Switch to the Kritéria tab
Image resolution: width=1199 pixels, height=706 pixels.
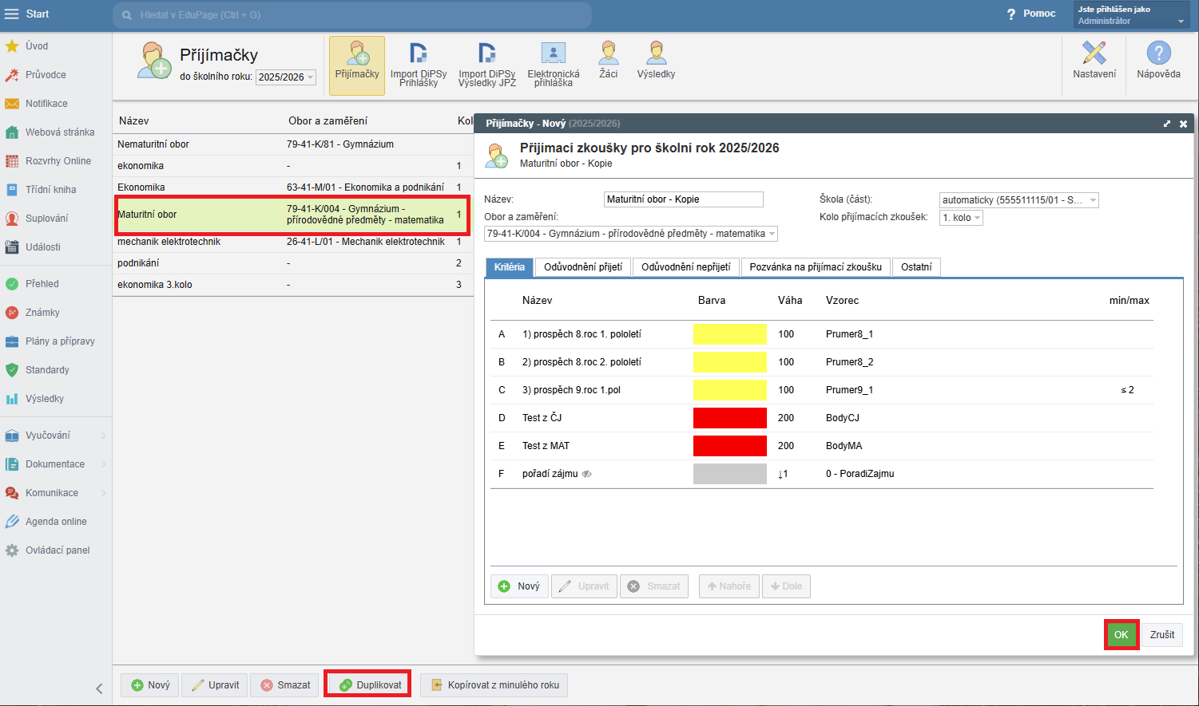click(510, 267)
